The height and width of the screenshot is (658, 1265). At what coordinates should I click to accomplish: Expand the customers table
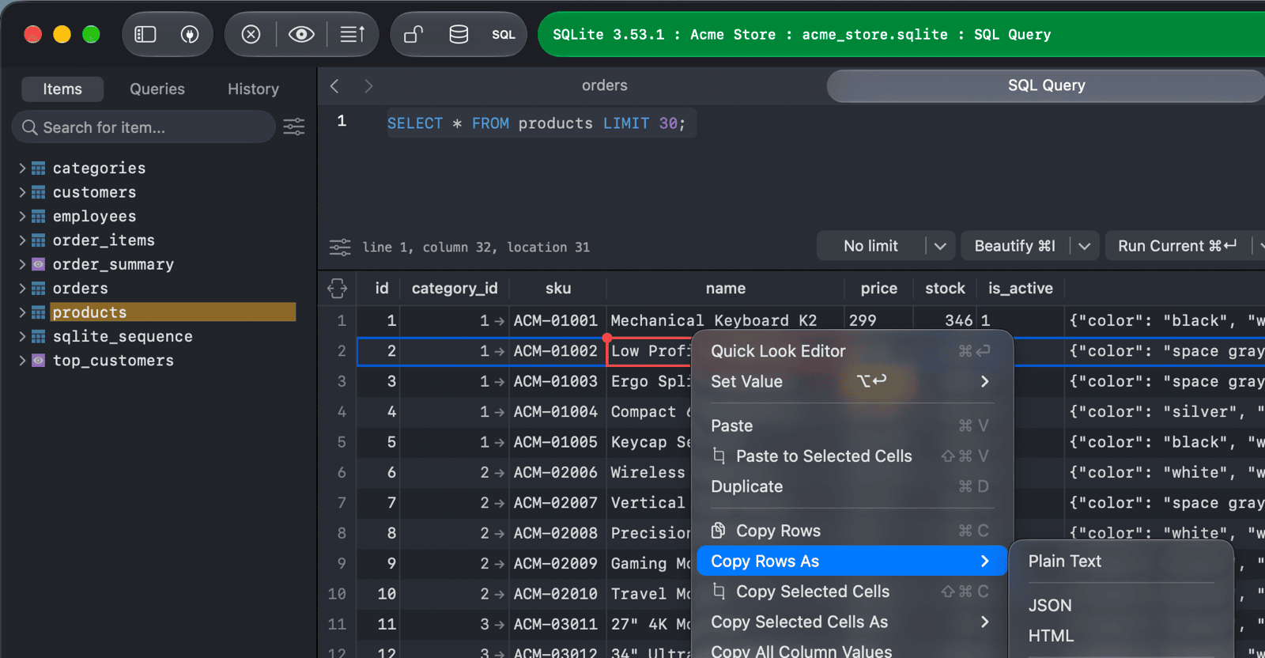point(22,192)
